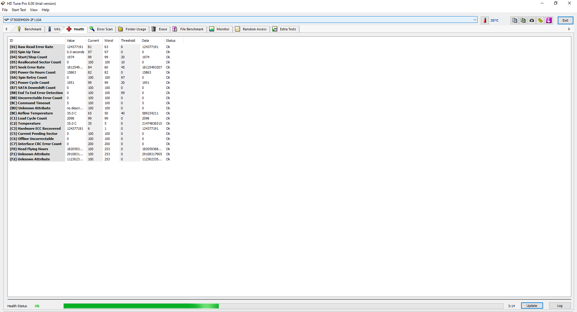Screen dimensions: 577x312
Task: Switch to the Extra Tests tab
Action: click(285, 29)
